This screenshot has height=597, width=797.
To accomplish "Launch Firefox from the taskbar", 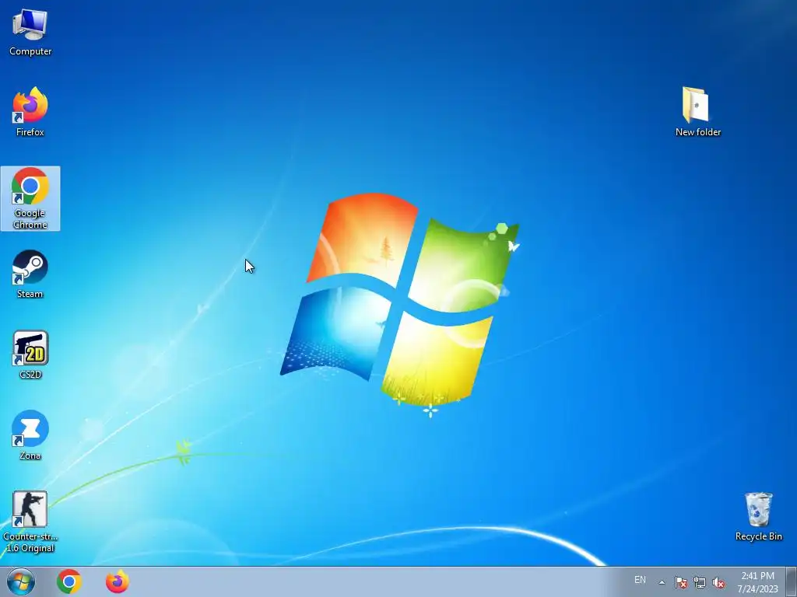I will (117, 581).
